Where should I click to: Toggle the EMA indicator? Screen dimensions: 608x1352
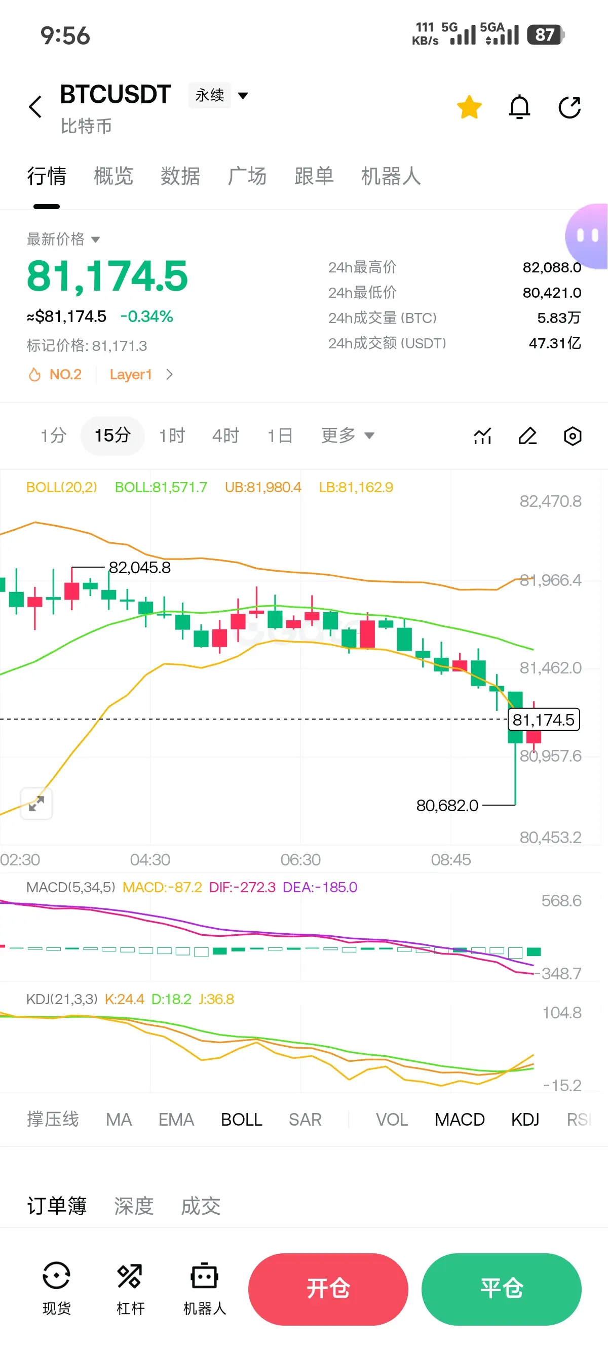[176, 1120]
